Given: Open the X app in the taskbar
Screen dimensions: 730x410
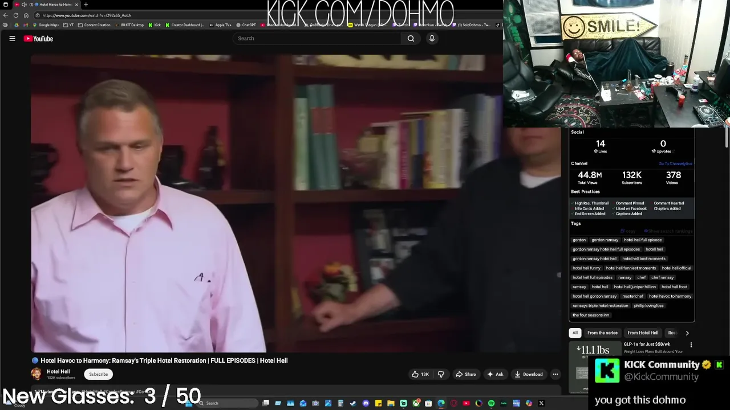Looking at the screenshot, I should coord(541,403).
